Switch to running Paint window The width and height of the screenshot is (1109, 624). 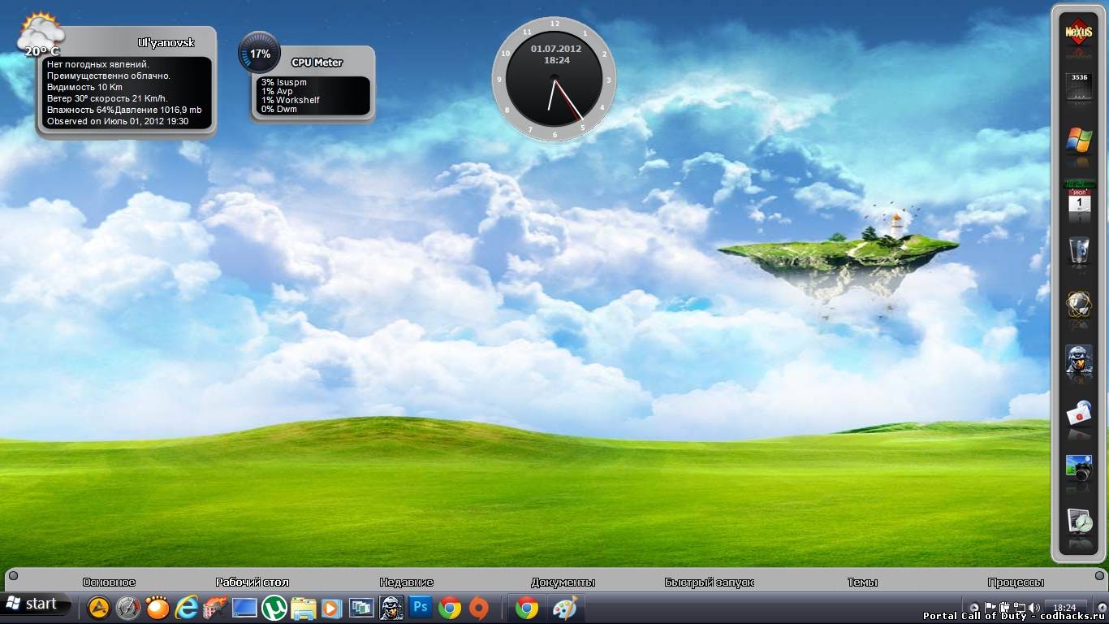[564, 608]
